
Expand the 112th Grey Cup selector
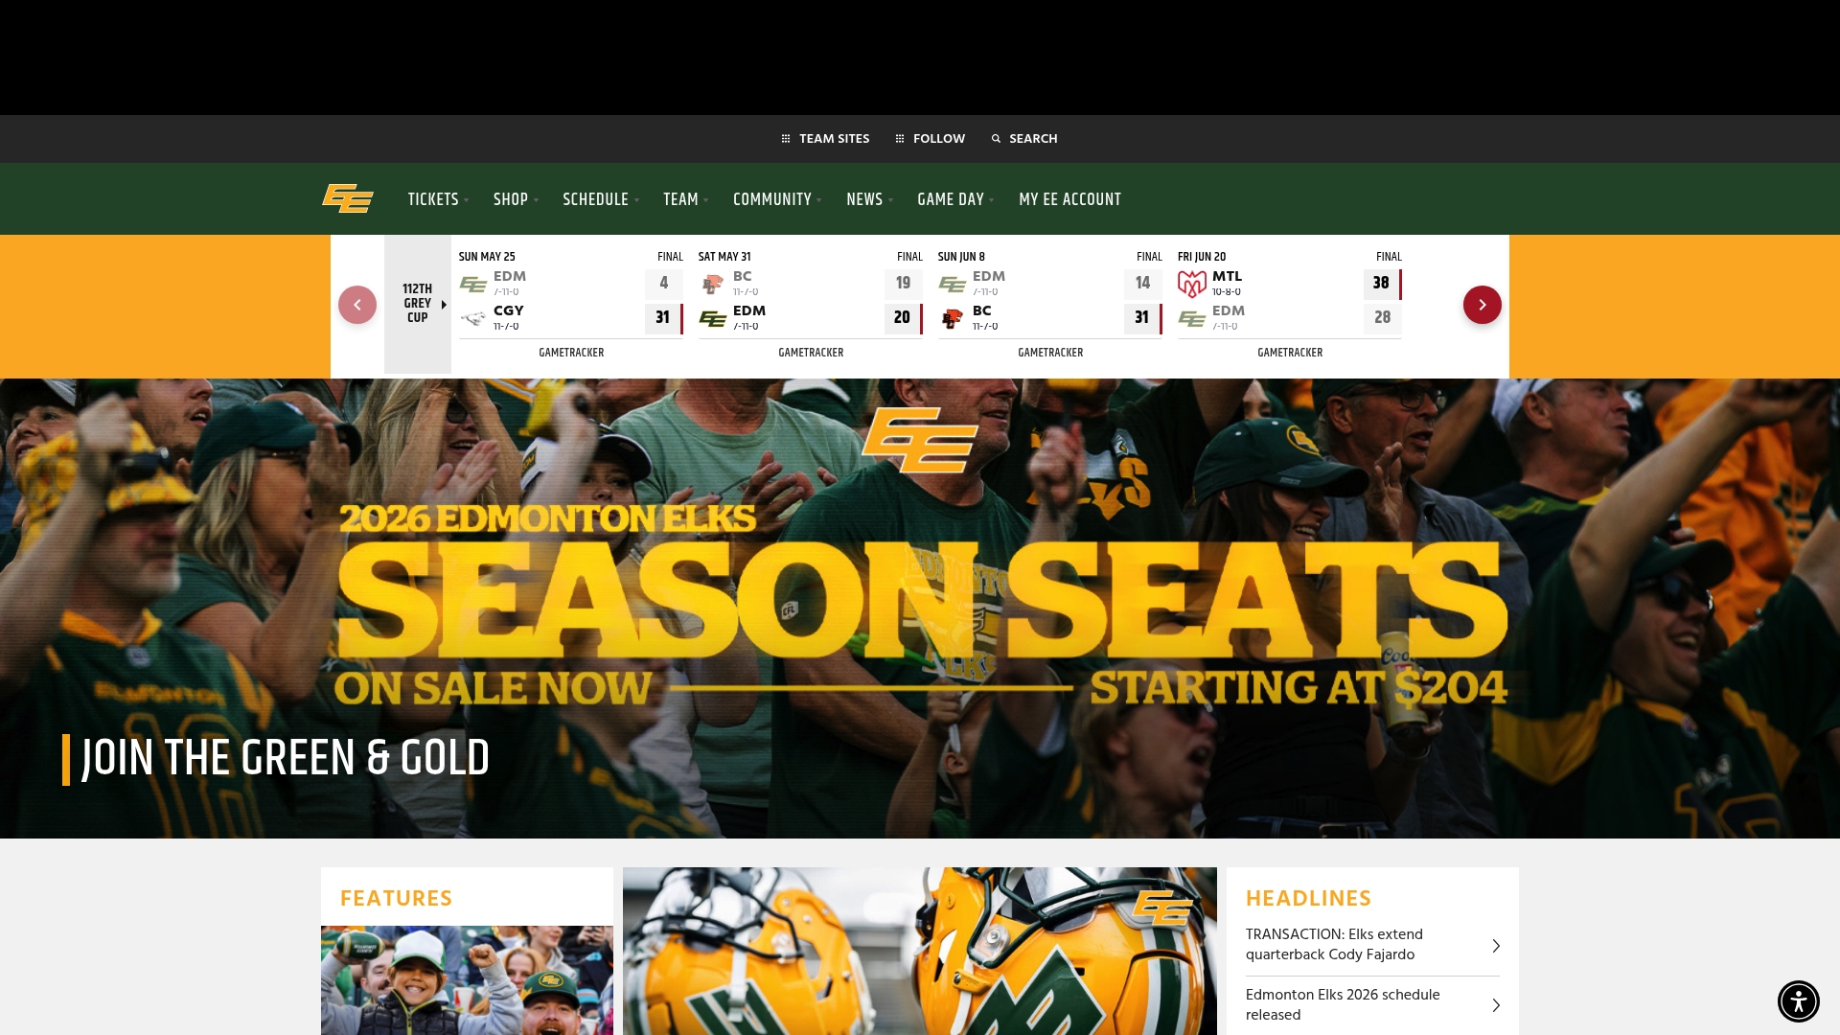[419, 304]
